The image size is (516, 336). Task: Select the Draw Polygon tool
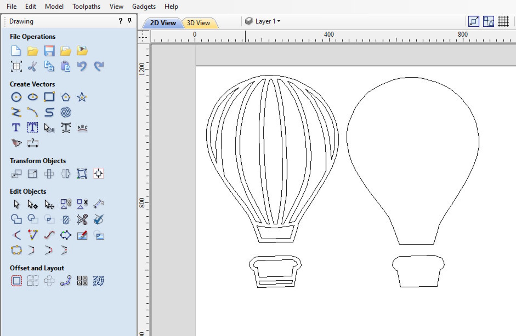pyautogui.click(x=66, y=97)
